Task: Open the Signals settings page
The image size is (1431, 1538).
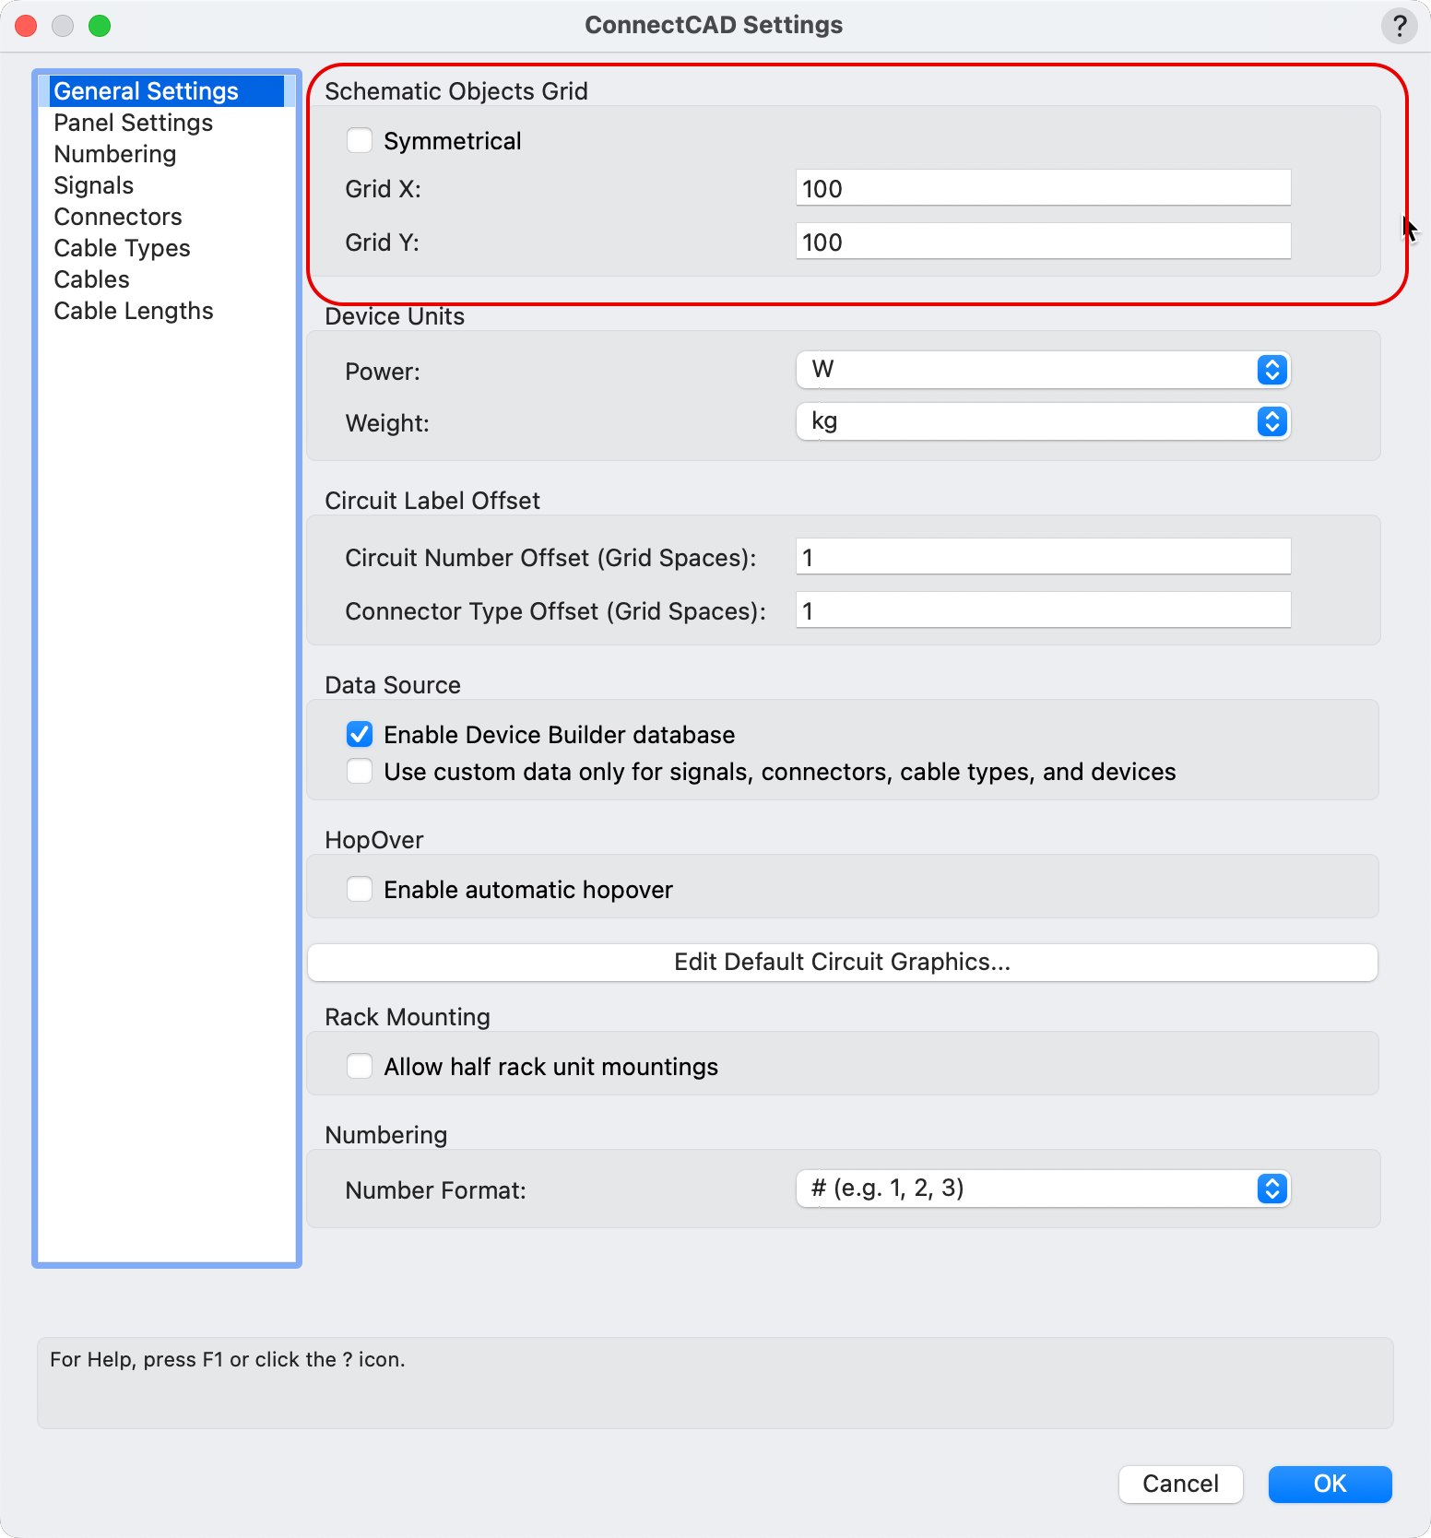Action: [x=94, y=185]
